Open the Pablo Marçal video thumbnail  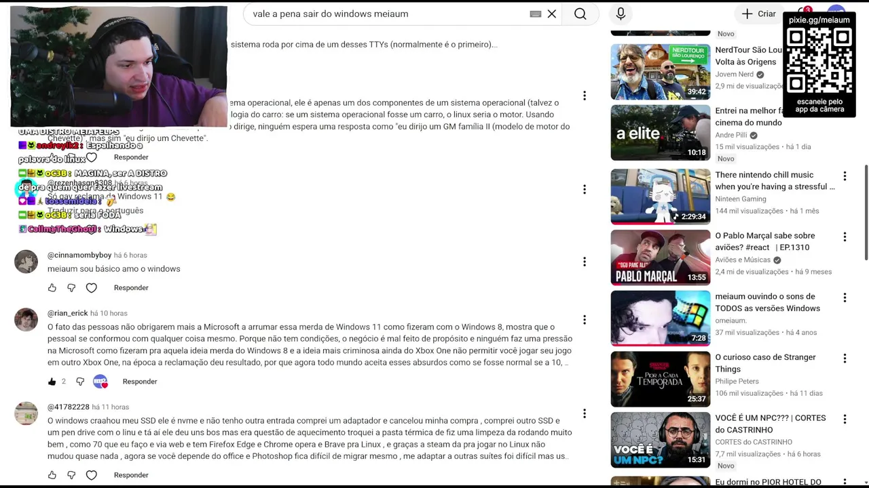coord(661,258)
